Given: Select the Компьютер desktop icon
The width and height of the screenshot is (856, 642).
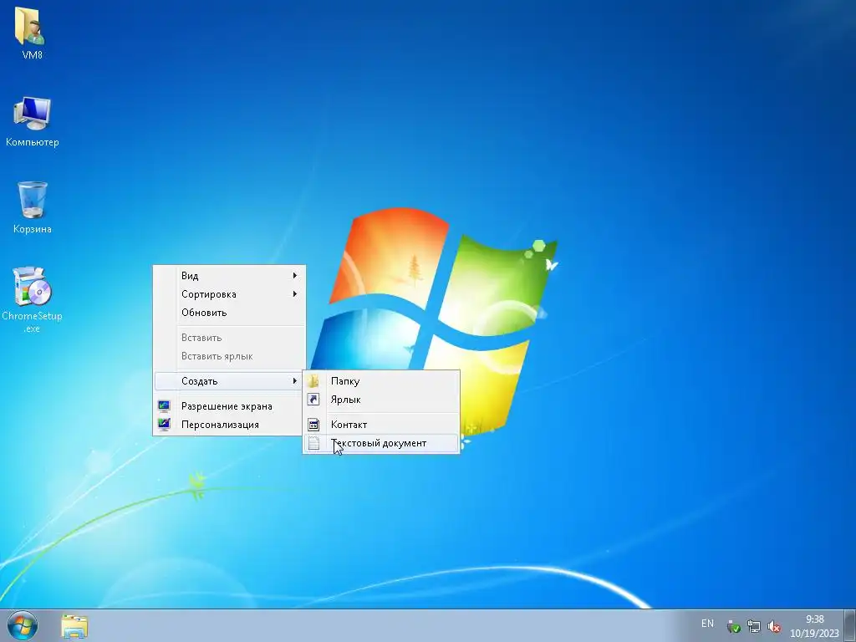Looking at the screenshot, I should pos(33,121).
